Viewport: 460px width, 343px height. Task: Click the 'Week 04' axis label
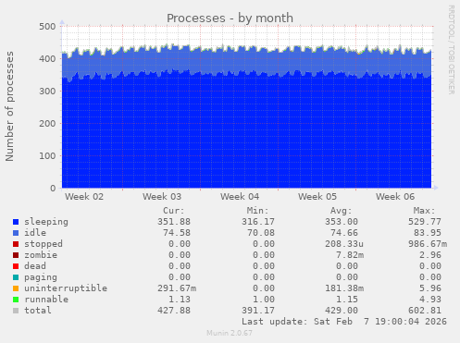tap(240, 197)
